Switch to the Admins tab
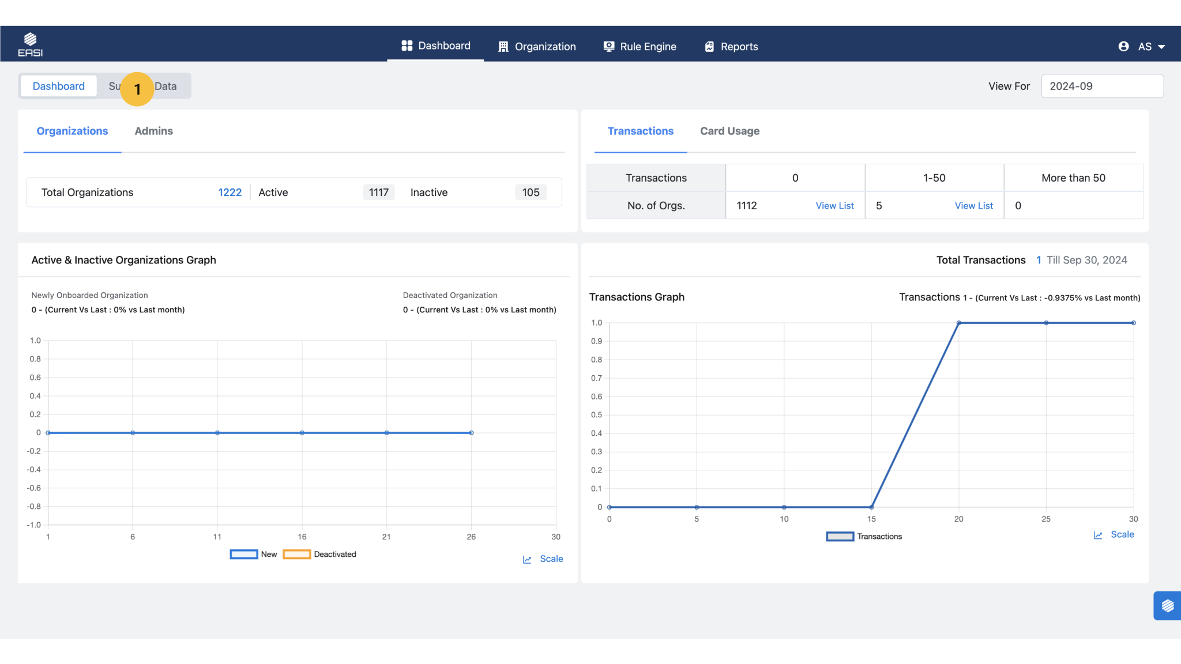 153,131
